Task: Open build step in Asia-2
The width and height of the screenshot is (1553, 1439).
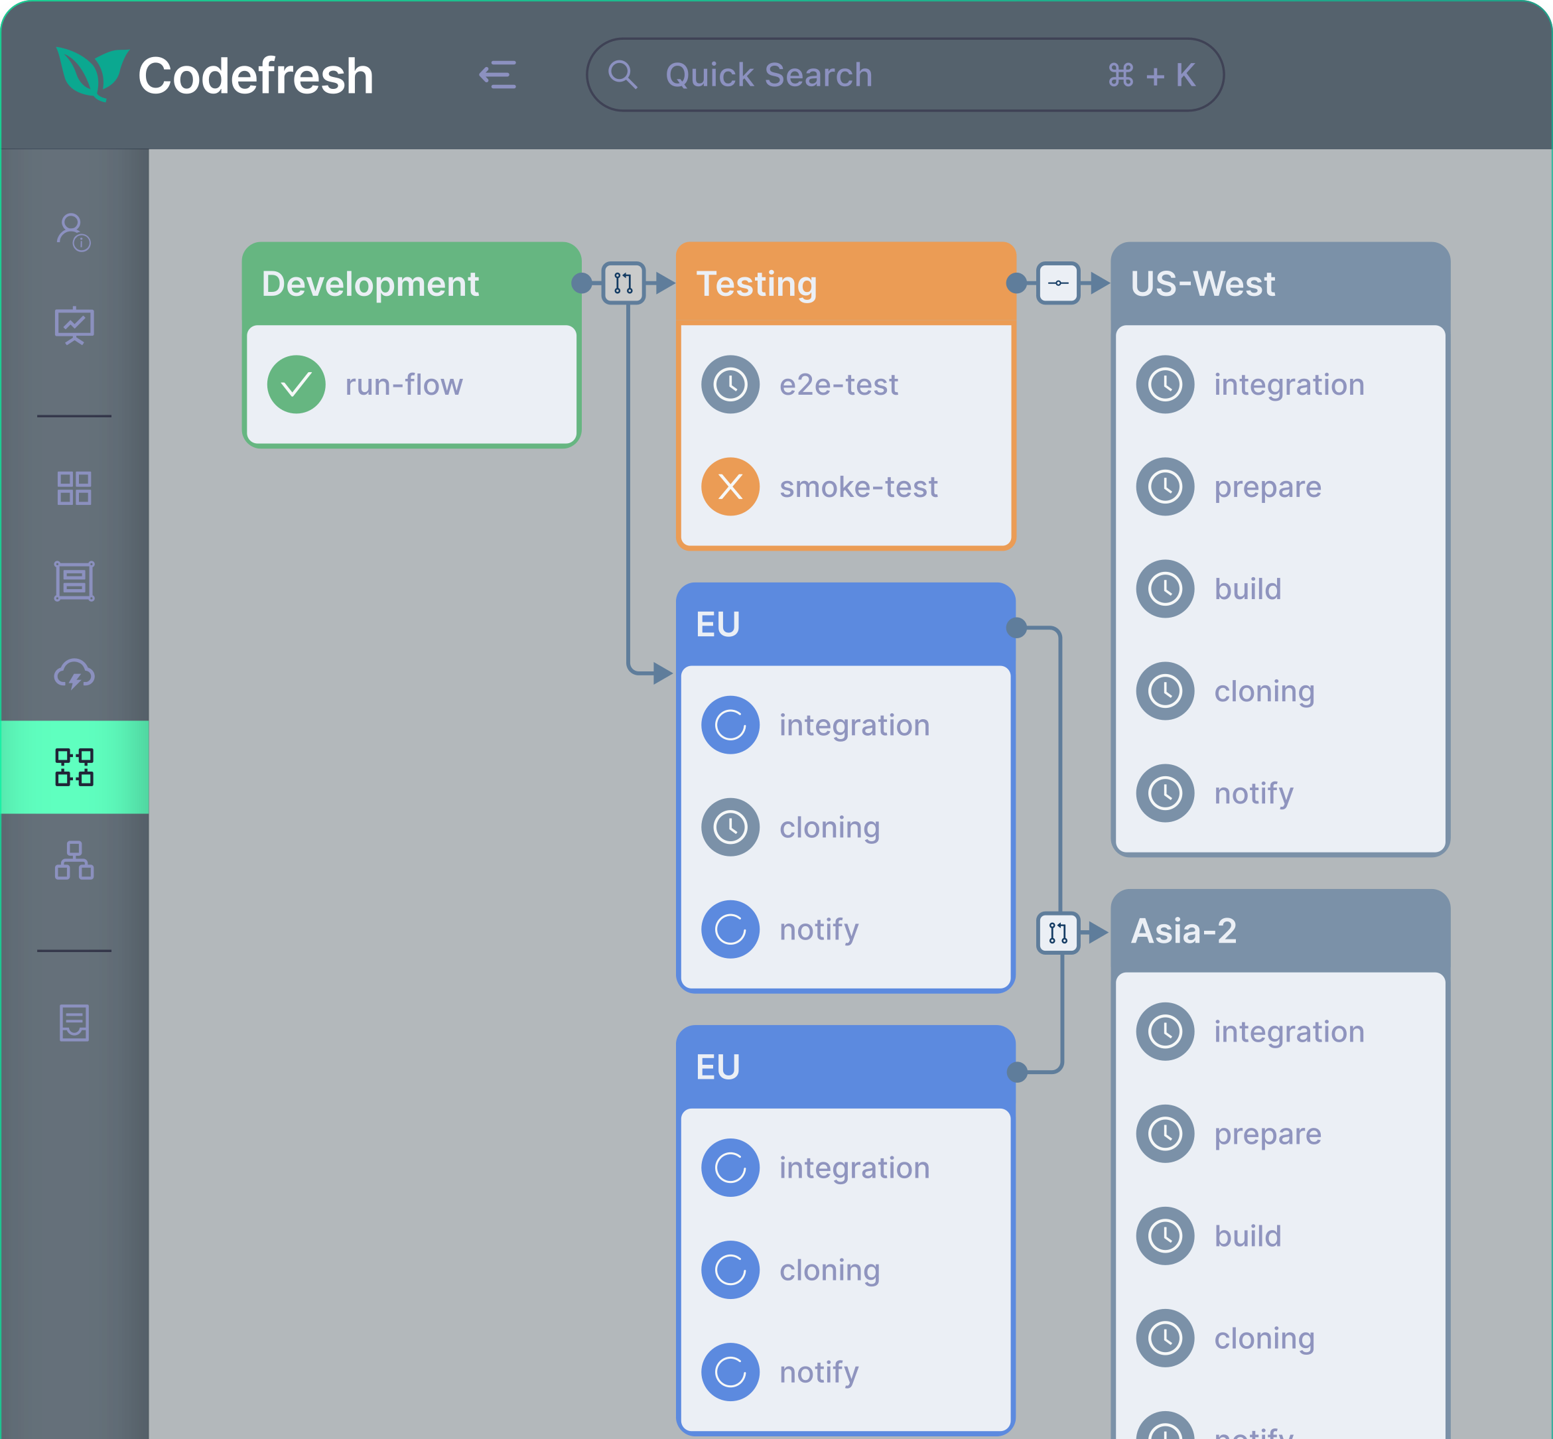Action: point(1280,1236)
